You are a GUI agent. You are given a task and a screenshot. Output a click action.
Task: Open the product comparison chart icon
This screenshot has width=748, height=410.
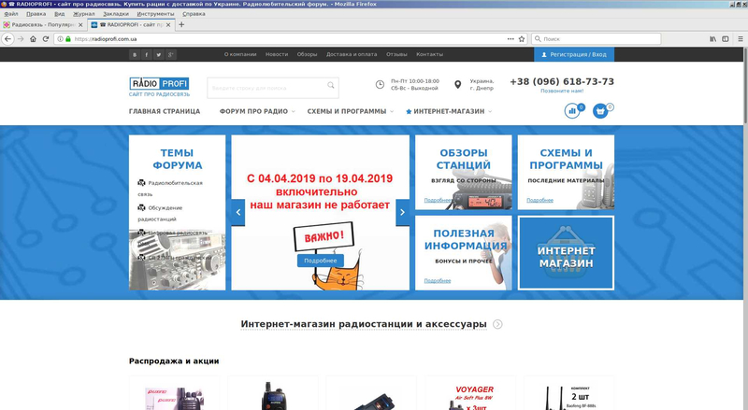pos(572,110)
